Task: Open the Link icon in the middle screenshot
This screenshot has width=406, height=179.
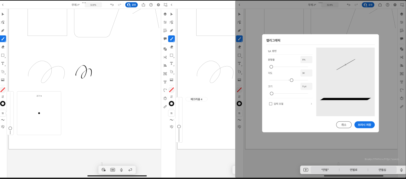Action: pyautogui.click(x=165, y=107)
